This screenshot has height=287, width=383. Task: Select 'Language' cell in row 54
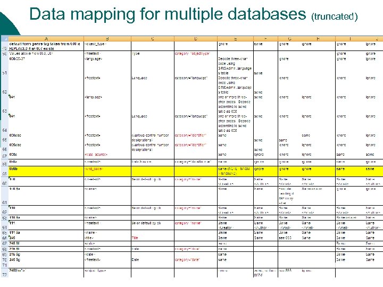(x=153, y=123)
